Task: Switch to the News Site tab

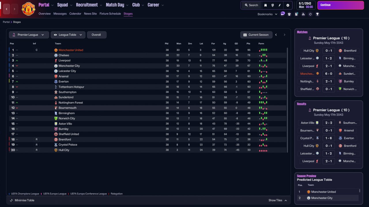Action: (90, 14)
